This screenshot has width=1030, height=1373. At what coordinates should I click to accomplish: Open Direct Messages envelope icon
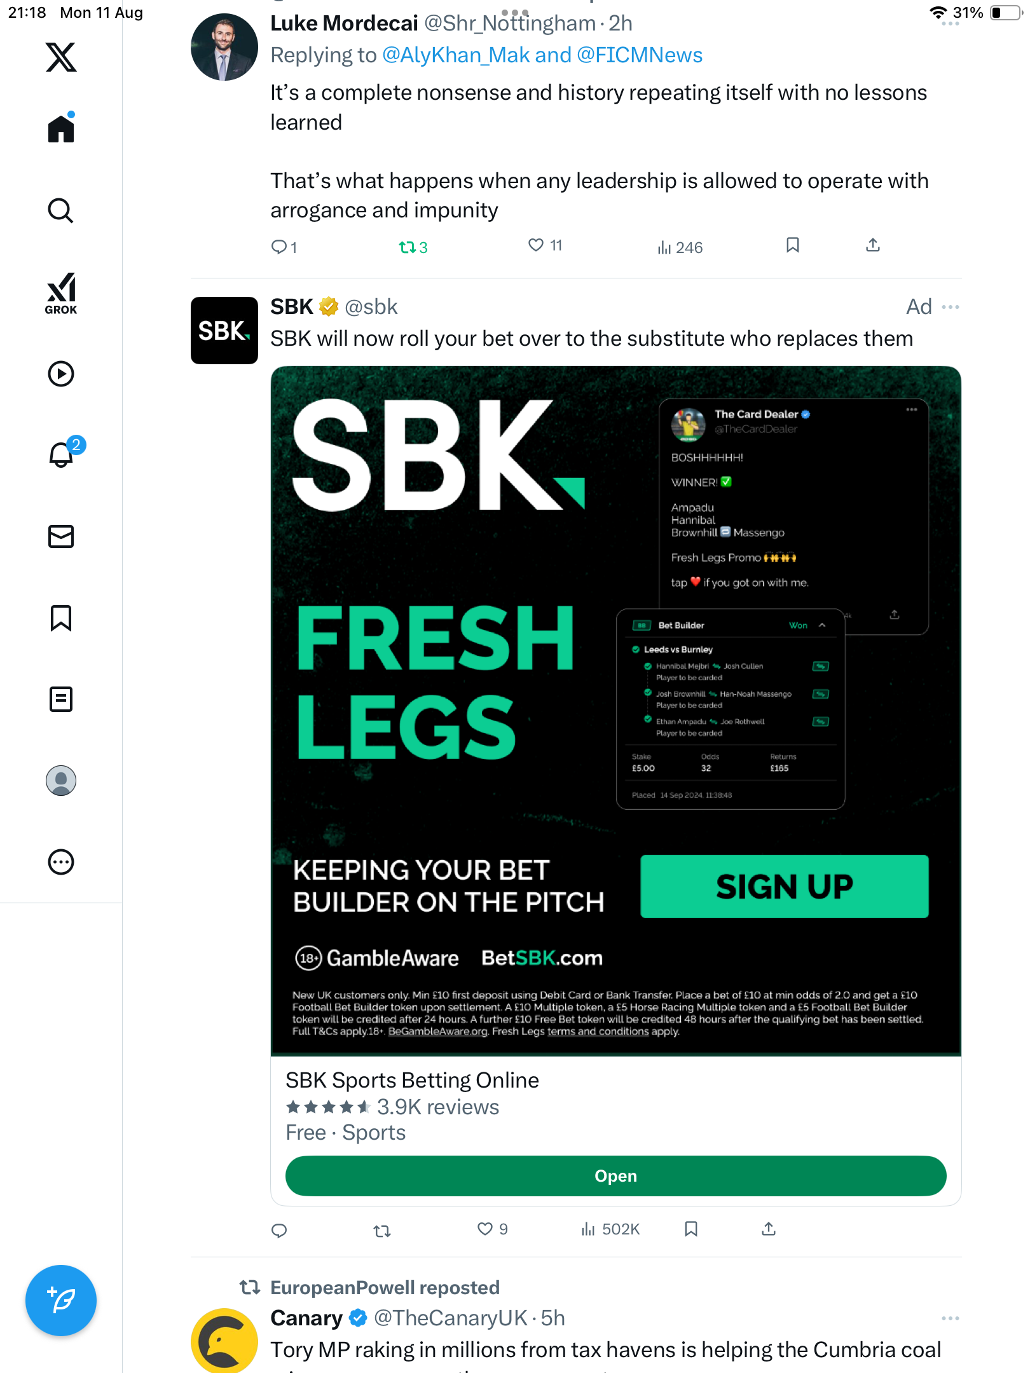[x=61, y=536]
